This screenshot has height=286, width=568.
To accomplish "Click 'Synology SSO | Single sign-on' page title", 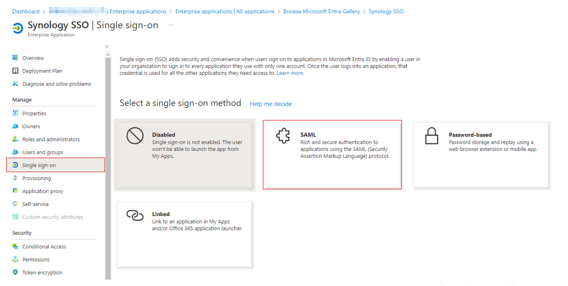I will pos(93,25).
